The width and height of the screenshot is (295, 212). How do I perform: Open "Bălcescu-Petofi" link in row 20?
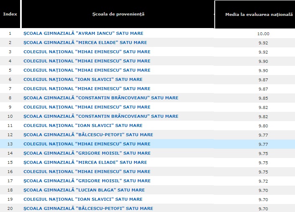click(88, 209)
